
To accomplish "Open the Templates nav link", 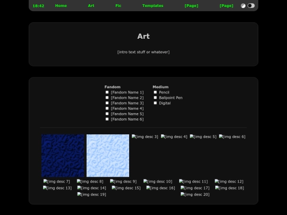I will (x=153, y=6).
